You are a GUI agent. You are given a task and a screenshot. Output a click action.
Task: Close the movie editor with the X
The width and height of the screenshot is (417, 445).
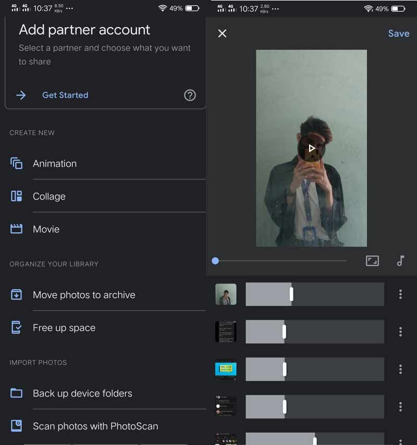tap(222, 33)
